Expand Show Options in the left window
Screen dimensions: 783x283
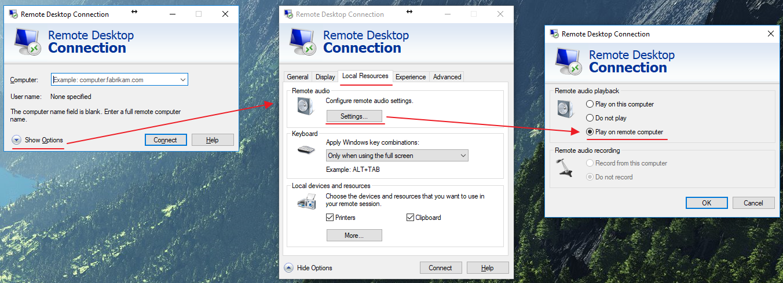38,140
